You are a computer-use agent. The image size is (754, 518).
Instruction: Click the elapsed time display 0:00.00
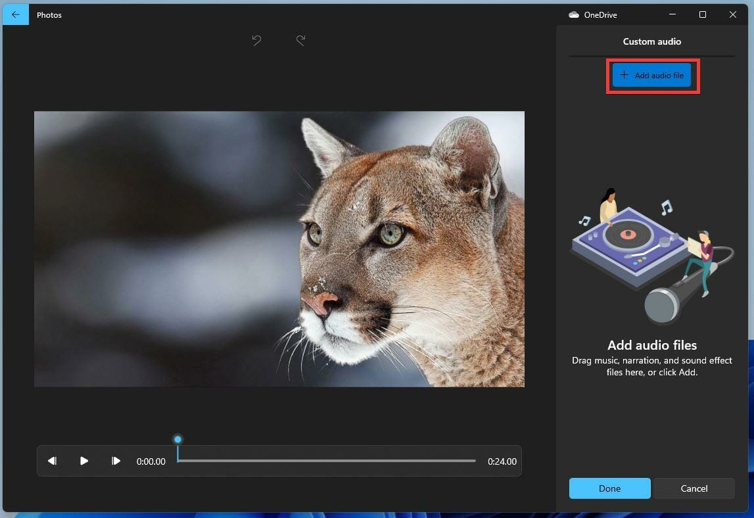(x=151, y=461)
